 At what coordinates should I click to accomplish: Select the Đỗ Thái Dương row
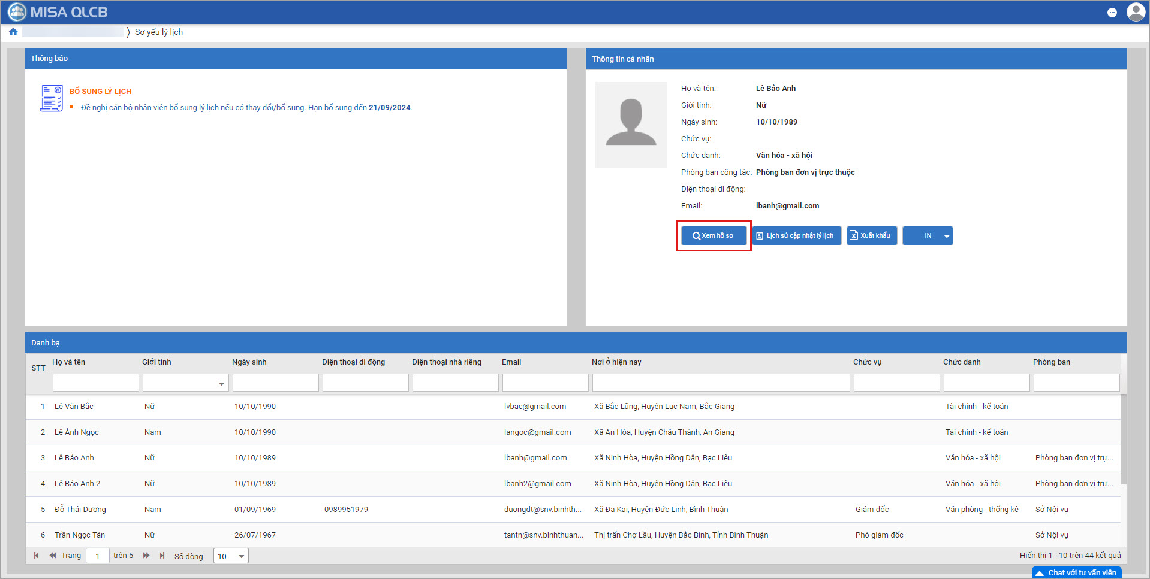(x=80, y=510)
